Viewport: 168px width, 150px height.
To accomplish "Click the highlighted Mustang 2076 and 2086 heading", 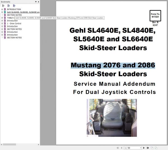I will click(113, 65).
